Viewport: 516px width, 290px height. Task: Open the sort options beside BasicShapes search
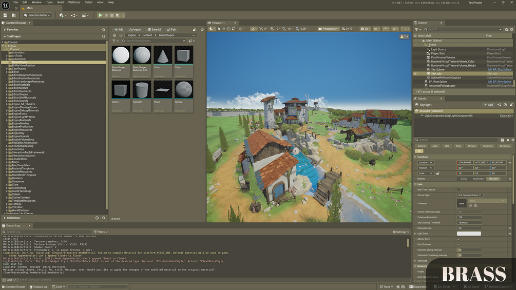(x=192, y=41)
